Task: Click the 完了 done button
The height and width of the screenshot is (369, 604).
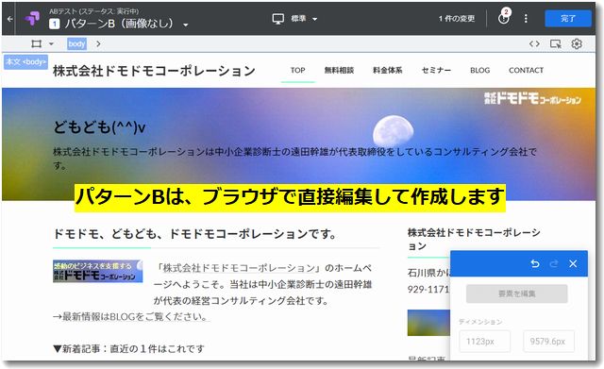Action: [568, 18]
